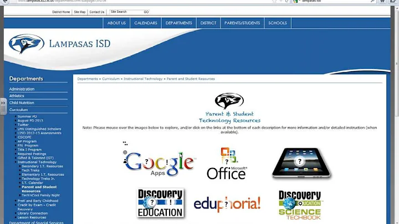Open the AP Program link

(x=27, y=141)
